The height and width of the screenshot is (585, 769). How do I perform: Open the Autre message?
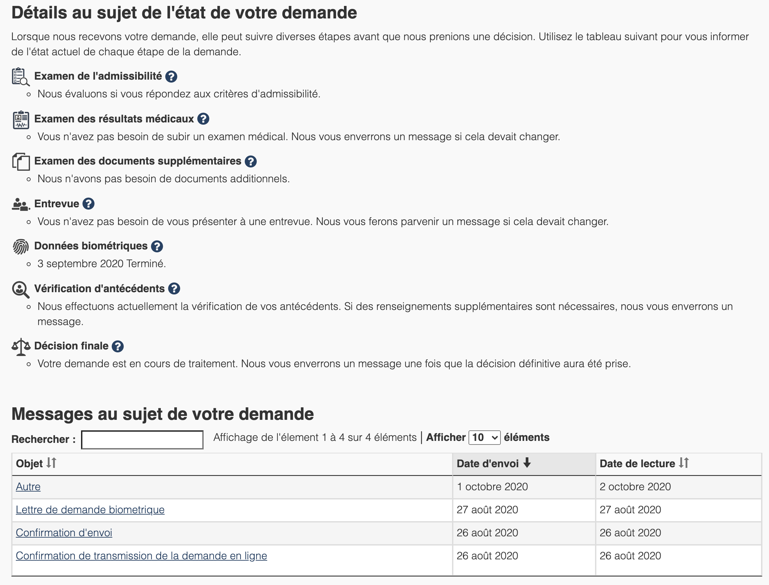[28, 486]
